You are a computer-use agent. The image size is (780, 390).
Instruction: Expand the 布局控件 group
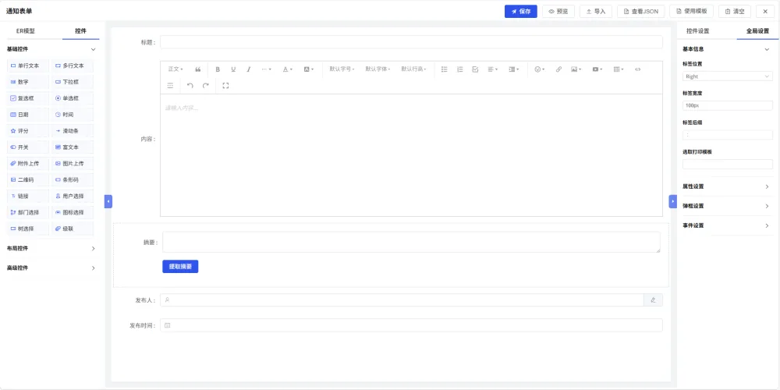(51, 248)
